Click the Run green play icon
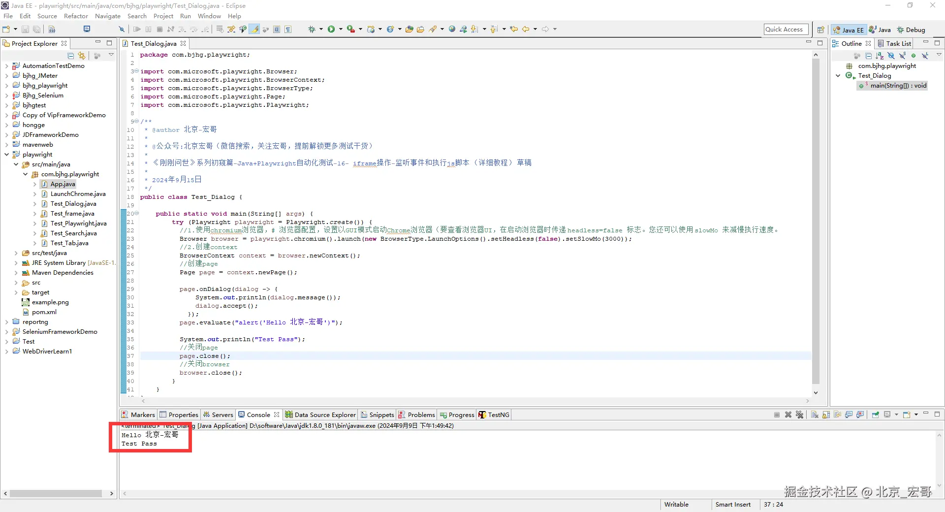Image resolution: width=945 pixels, height=512 pixels. tap(331, 29)
